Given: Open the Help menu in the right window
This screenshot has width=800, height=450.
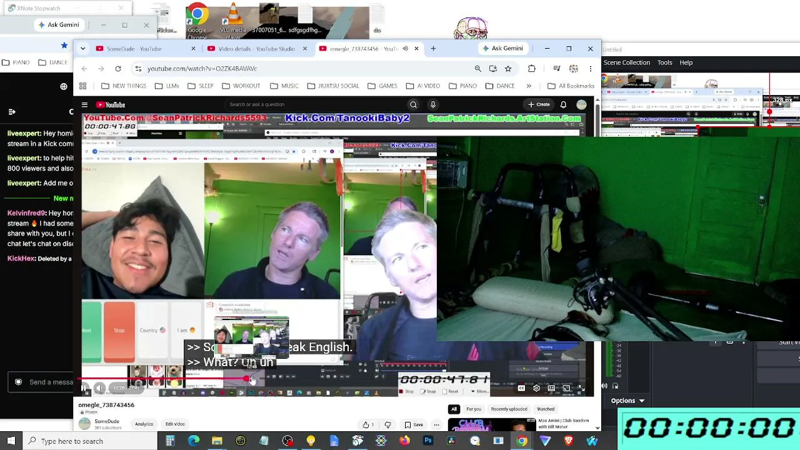Looking at the screenshot, I should point(686,62).
